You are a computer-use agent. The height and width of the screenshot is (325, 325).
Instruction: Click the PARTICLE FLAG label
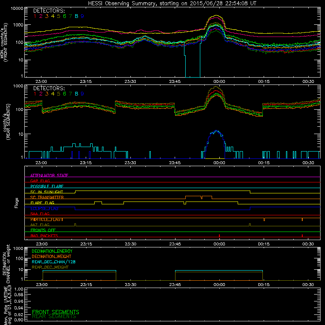tap(47, 219)
